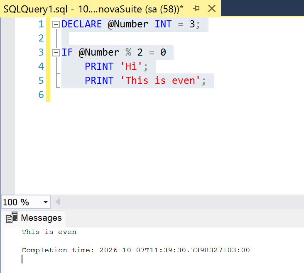
Task: Click line number 6 in the margin
Action: (41, 95)
